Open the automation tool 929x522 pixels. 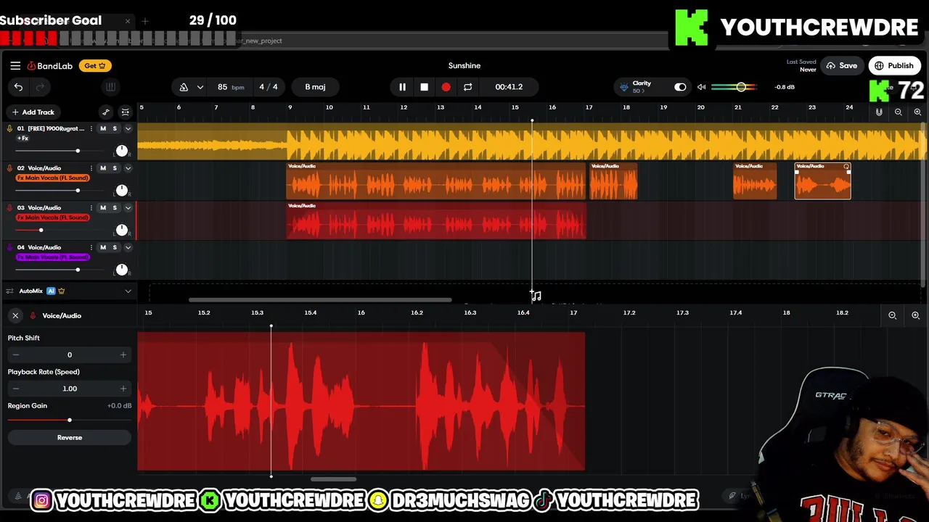pos(106,112)
